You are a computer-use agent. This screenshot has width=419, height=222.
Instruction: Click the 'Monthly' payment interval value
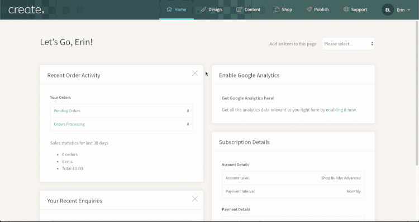coord(354,191)
